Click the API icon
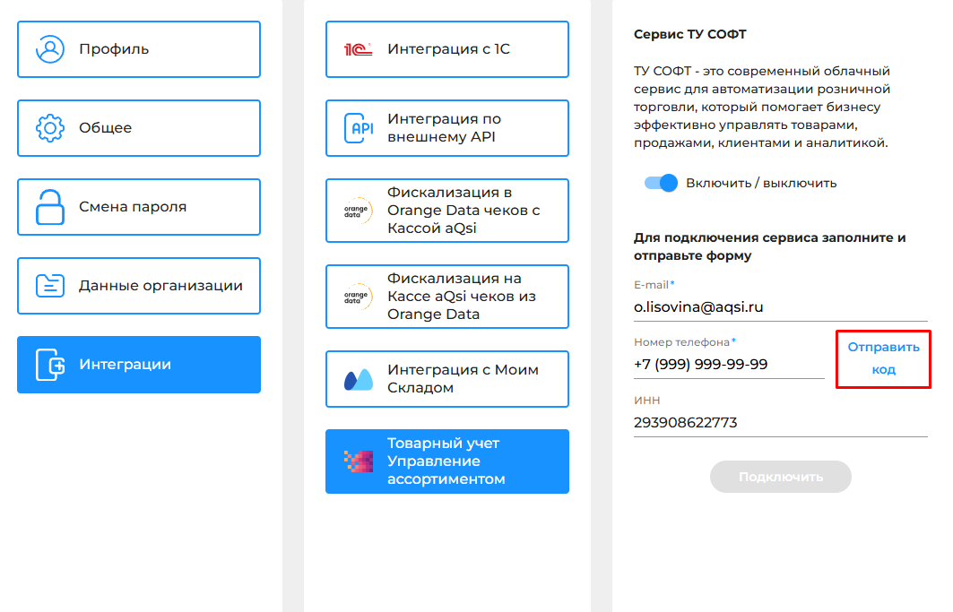 pyautogui.click(x=359, y=128)
